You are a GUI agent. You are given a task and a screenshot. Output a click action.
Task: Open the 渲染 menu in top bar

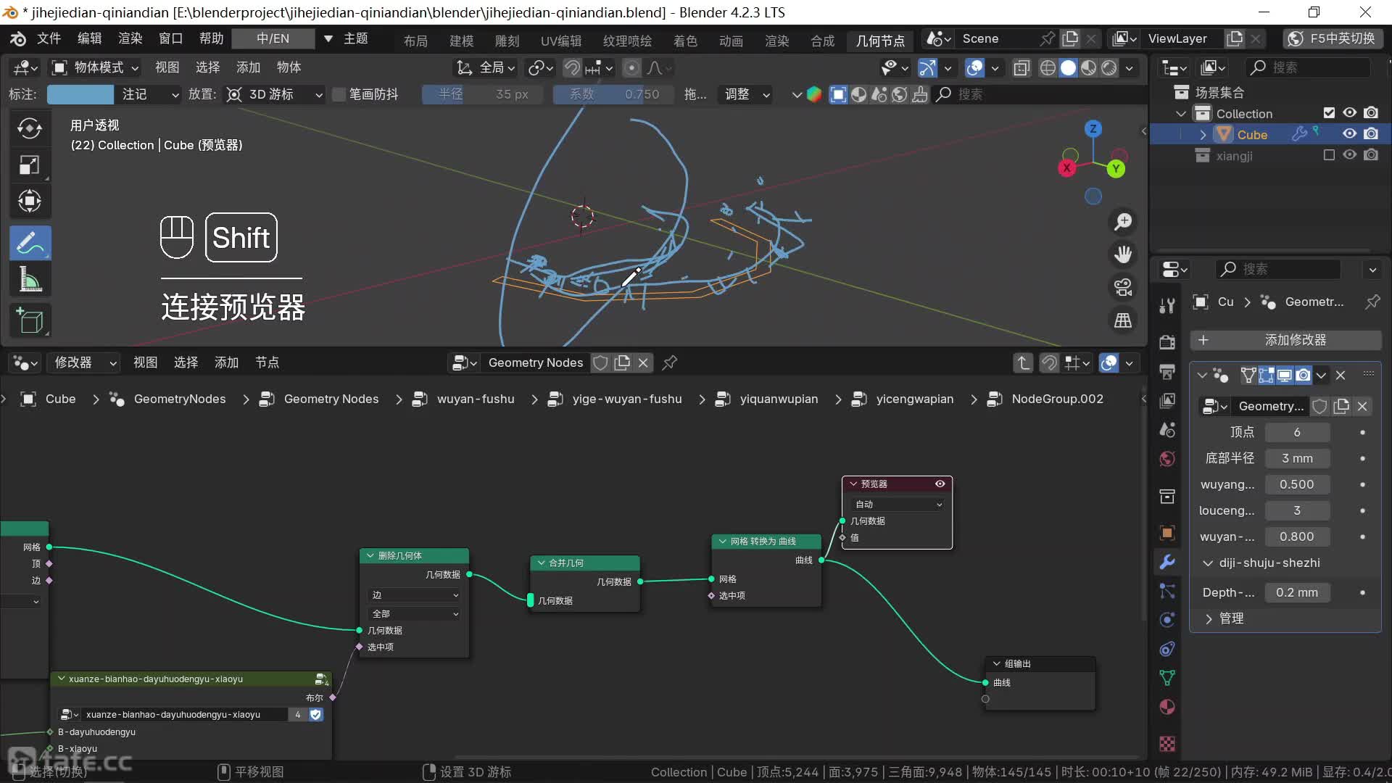point(130,38)
